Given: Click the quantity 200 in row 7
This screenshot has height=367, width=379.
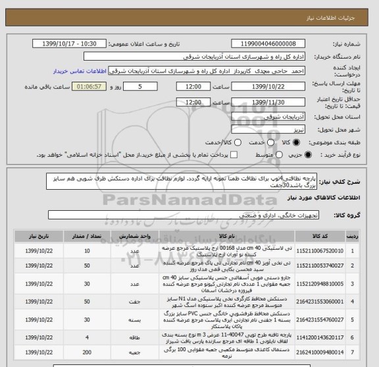Looking at the screenshot, I should pyautogui.click(x=87, y=353).
